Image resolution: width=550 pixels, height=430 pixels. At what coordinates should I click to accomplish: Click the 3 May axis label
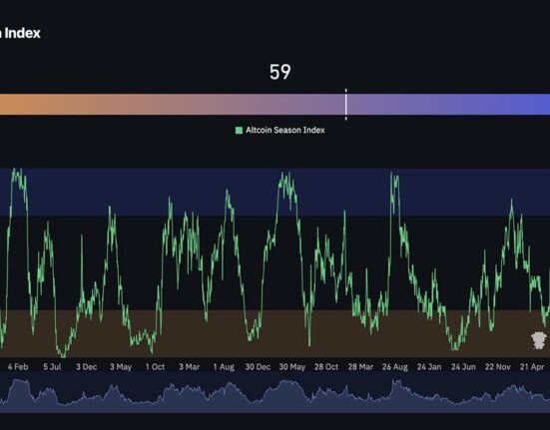[121, 367]
